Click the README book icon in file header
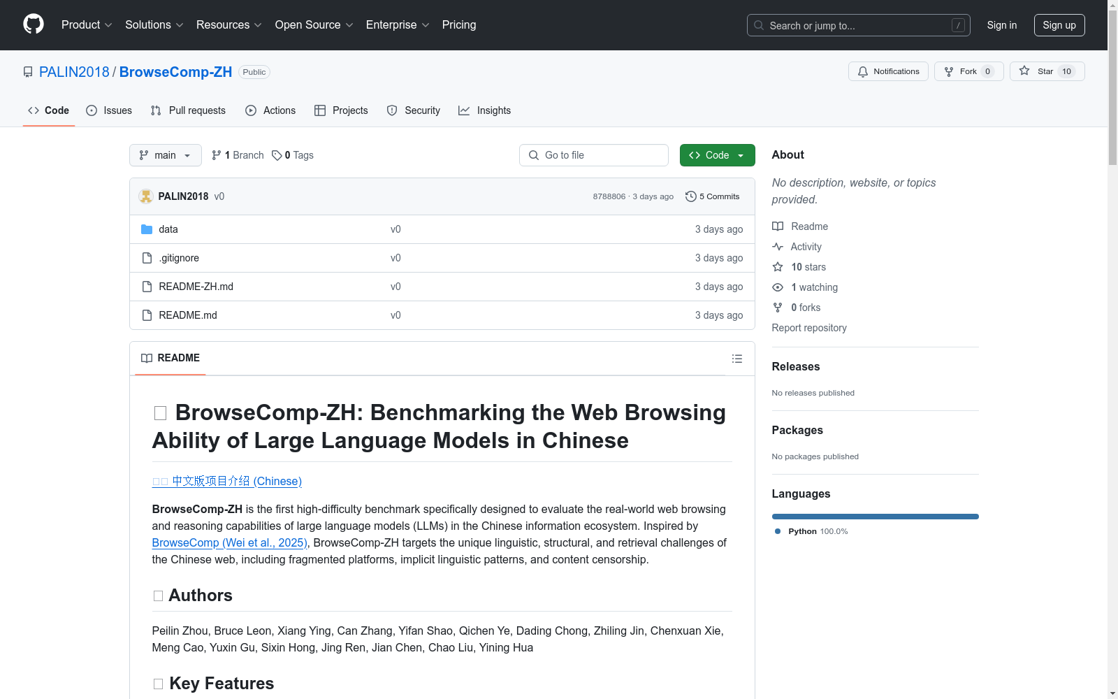This screenshot has width=1118, height=699. pyautogui.click(x=147, y=358)
